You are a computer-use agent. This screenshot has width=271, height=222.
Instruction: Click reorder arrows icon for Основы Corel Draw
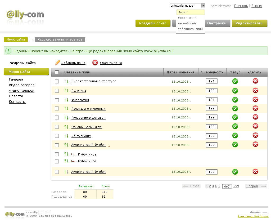click(66, 127)
